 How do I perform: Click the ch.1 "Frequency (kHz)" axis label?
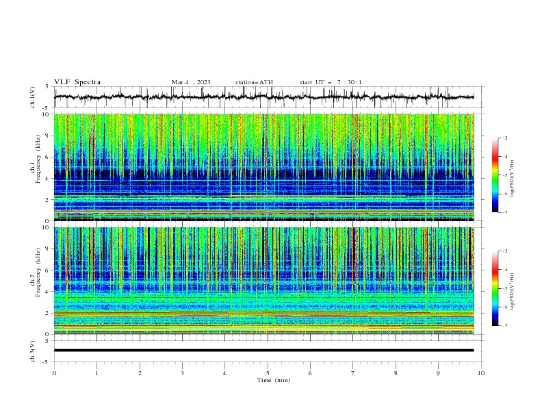[38, 157]
